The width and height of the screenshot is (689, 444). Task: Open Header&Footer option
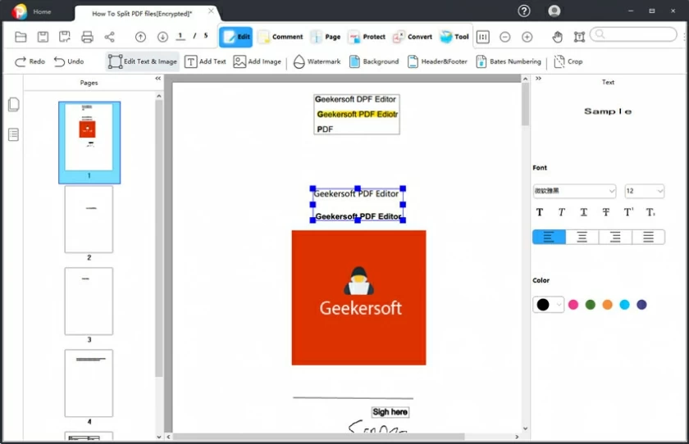(x=437, y=61)
